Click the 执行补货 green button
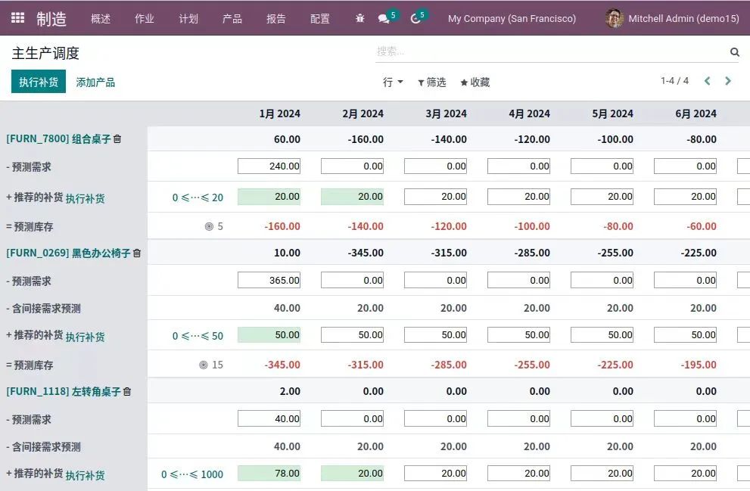The image size is (750, 491). coord(39,82)
